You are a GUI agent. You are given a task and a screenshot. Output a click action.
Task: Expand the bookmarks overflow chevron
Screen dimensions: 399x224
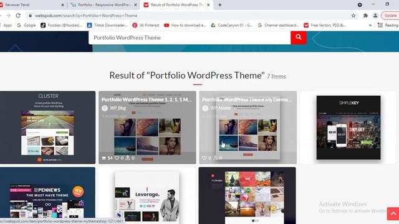(370, 25)
